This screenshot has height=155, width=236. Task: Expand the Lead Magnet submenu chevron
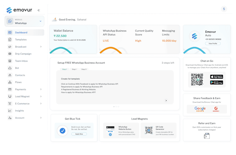pyautogui.click(x=41, y=96)
